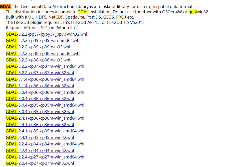
Task: Open GDAL-2.2.4-cp27-cp27m-win32.whl link
Action: coord(40,163)
